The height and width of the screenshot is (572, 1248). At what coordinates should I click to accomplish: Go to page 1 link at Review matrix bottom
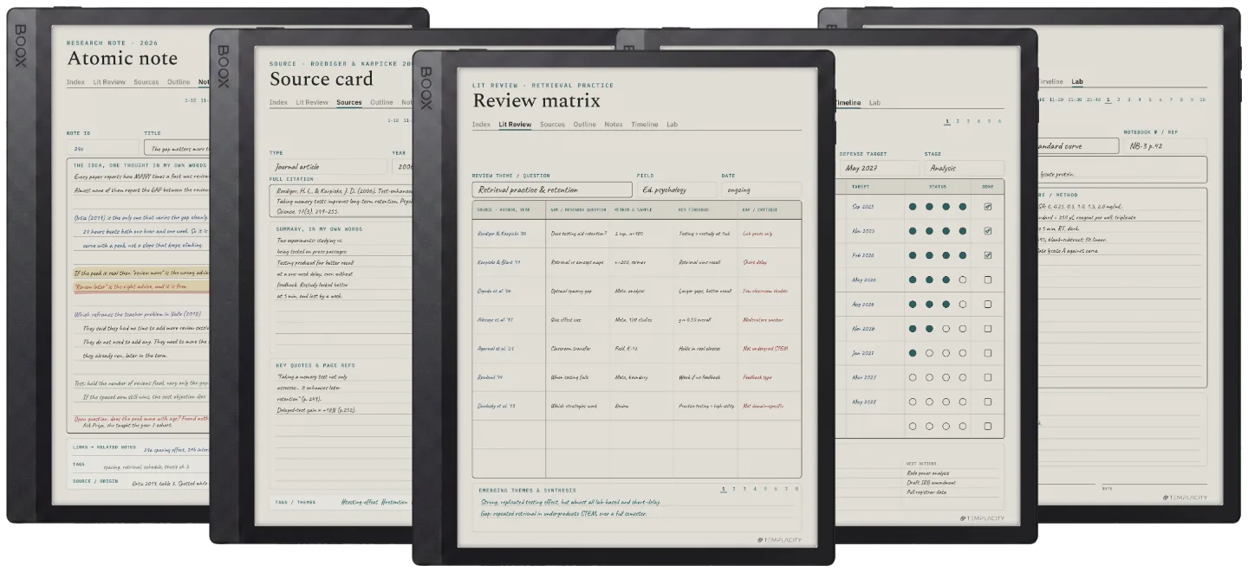(x=724, y=489)
